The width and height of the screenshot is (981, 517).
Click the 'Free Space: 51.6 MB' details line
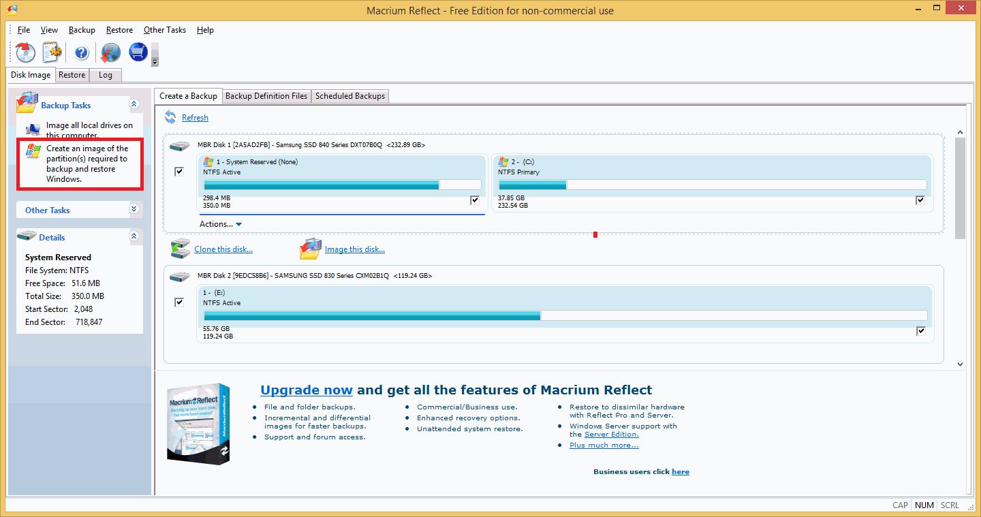(x=63, y=283)
